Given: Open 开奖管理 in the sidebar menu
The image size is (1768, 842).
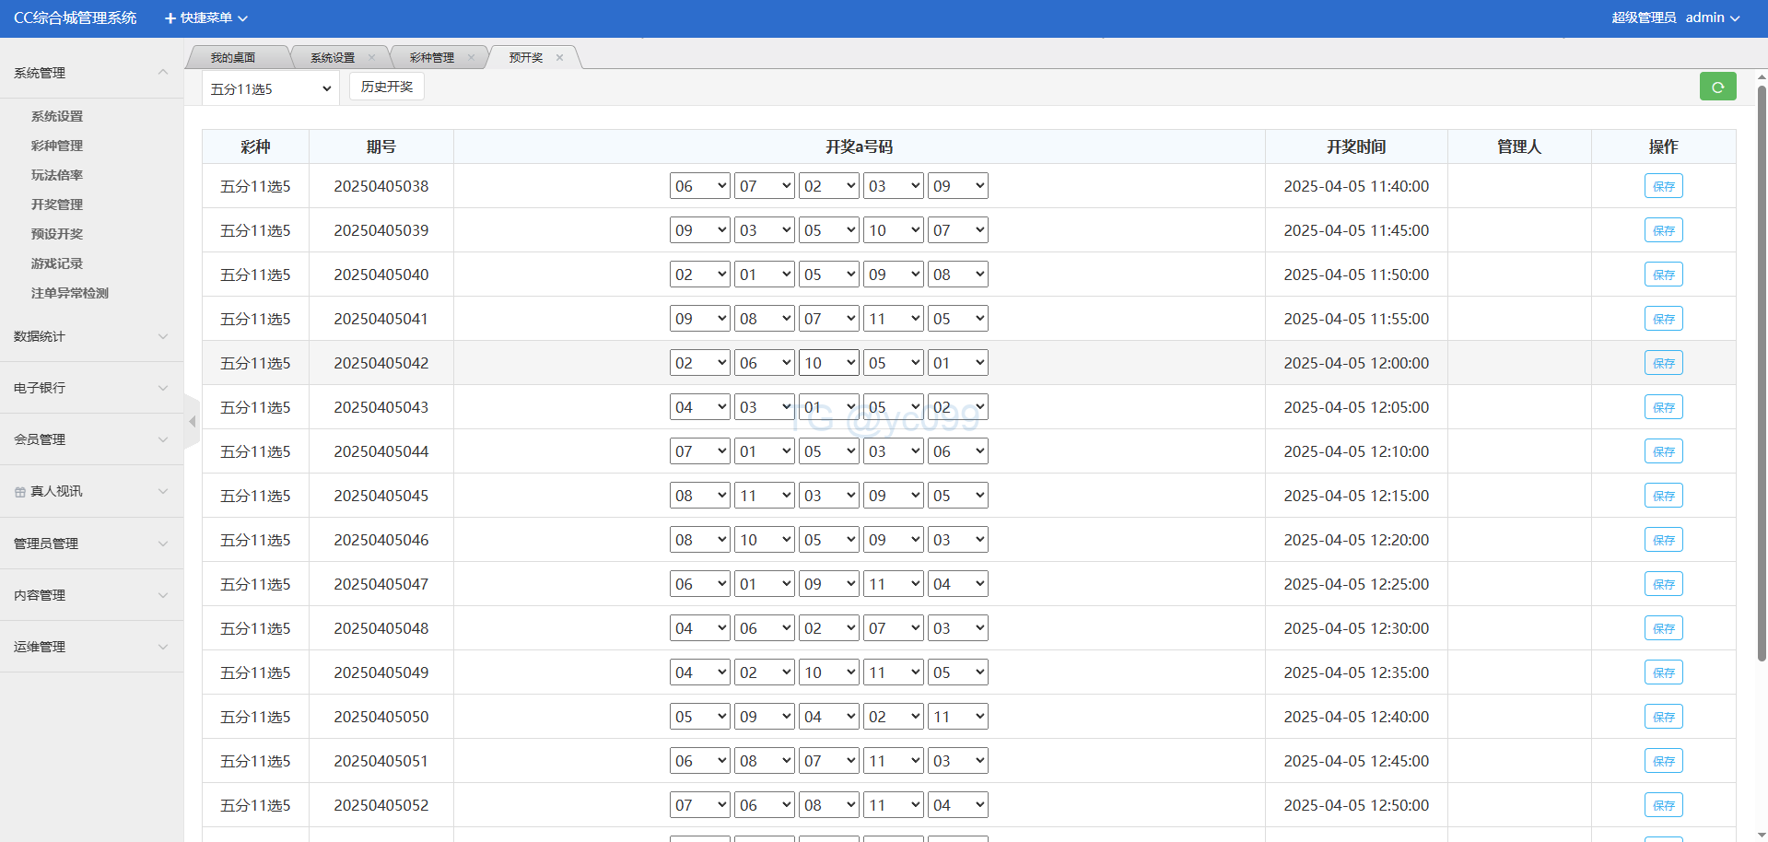Looking at the screenshot, I should coord(57,205).
